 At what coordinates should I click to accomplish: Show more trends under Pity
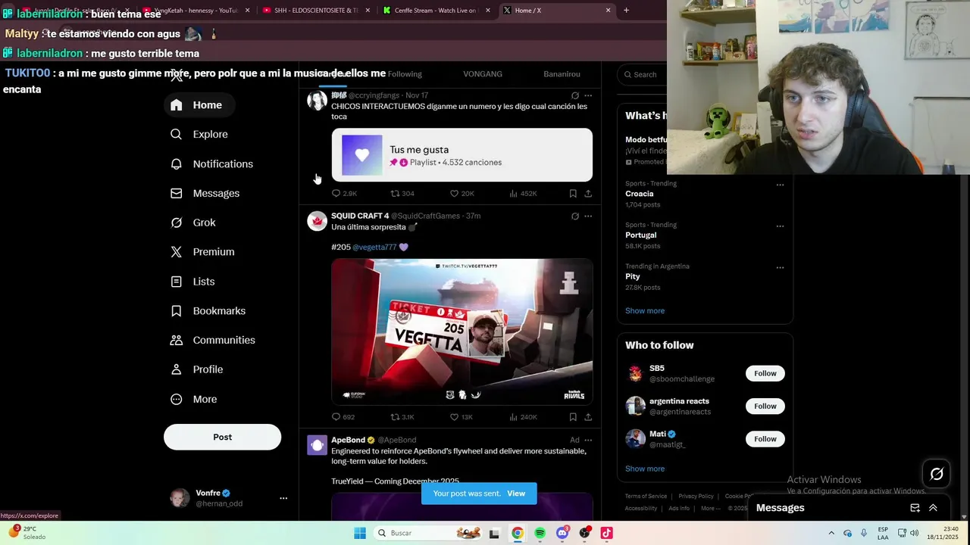(645, 311)
